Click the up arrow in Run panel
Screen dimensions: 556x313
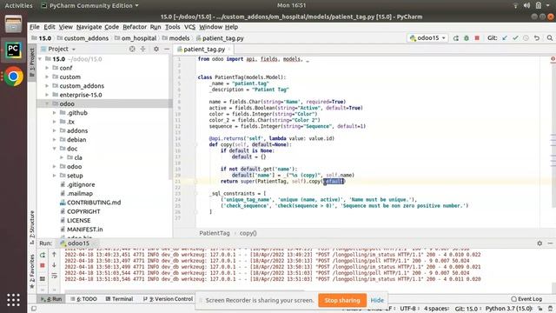(54, 255)
